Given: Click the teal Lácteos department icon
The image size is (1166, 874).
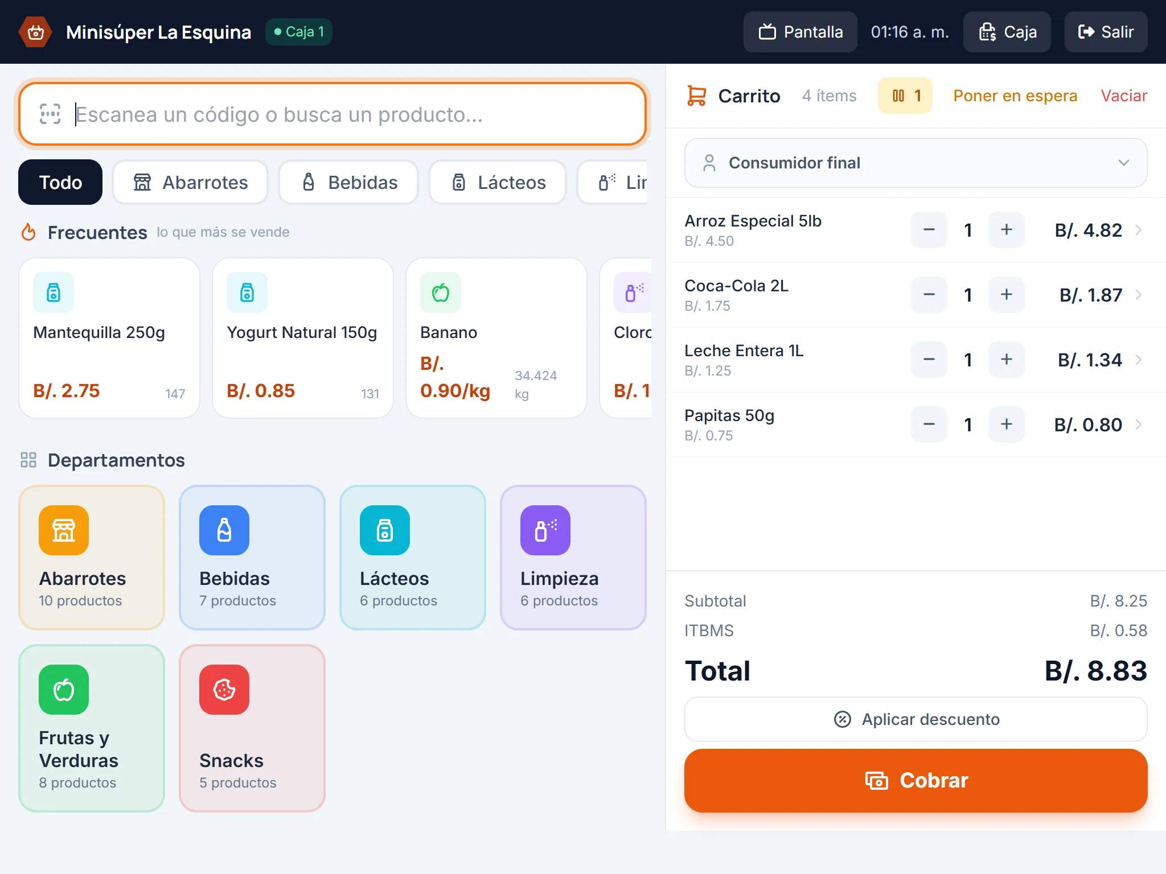Looking at the screenshot, I should pyautogui.click(x=385, y=530).
